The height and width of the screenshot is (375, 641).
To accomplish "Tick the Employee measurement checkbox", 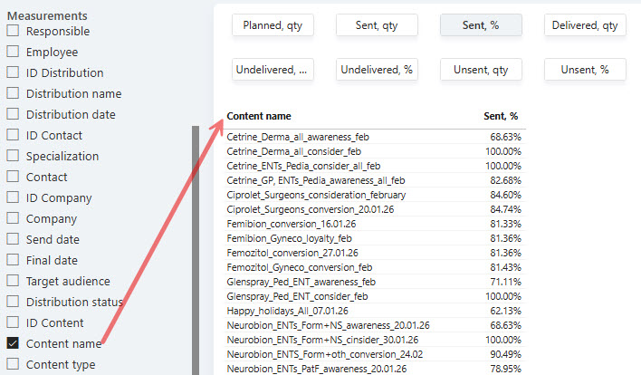I will click(x=13, y=52).
